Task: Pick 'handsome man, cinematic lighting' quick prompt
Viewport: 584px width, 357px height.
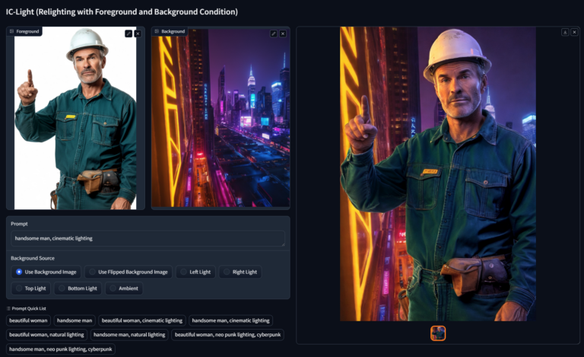Action: point(230,320)
